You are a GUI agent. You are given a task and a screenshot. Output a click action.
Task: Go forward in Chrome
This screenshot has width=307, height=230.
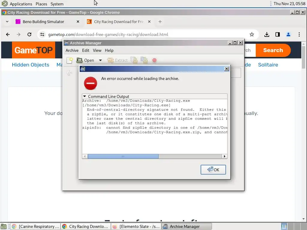[19, 34]
